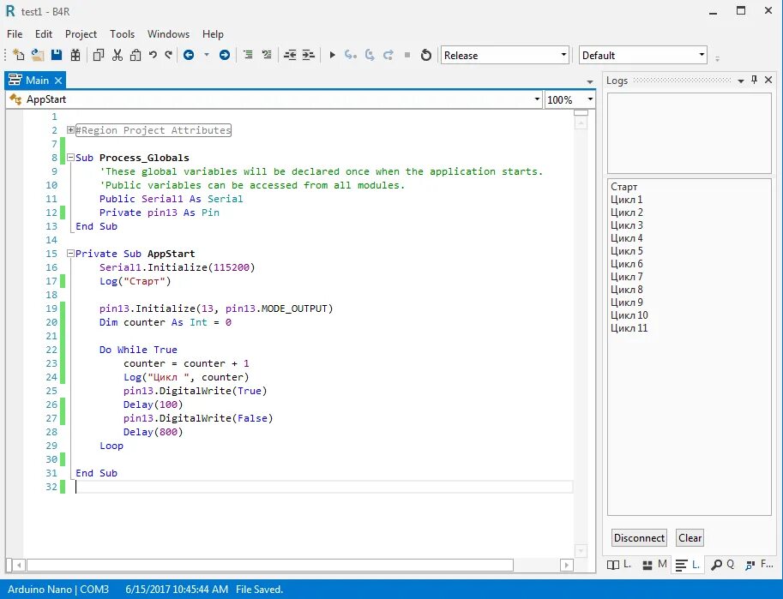Click the toolbar overflow options arrow
The width and height of the screenshot is (783, 599).
click(x=717, y=58)
